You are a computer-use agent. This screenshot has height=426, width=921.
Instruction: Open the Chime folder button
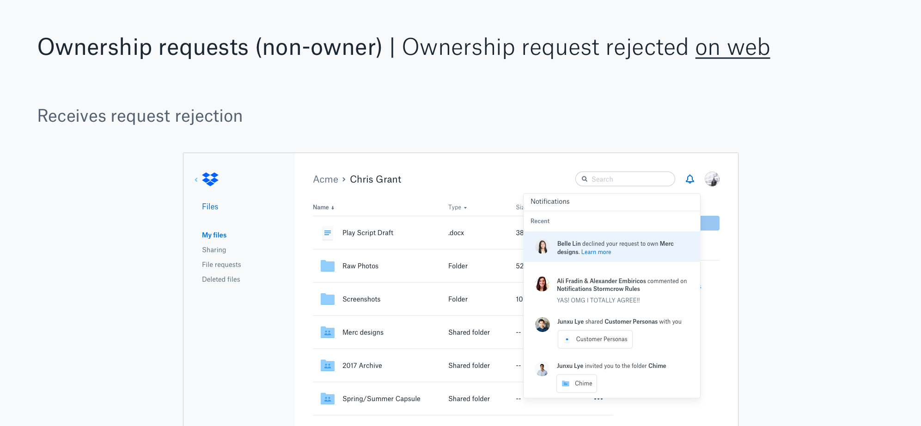[x=576, y=383]
